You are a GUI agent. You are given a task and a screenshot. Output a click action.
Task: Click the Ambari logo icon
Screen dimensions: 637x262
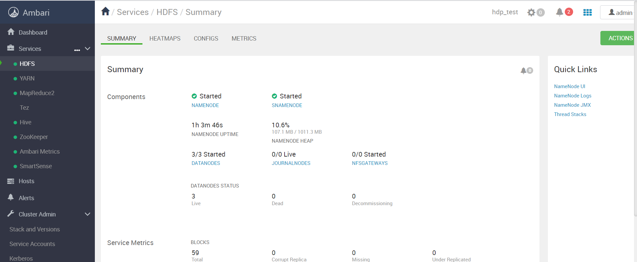pos(13,12)
